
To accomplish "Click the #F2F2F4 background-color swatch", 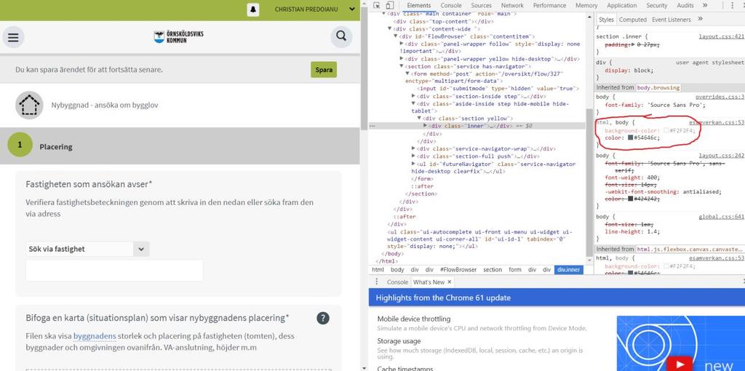I will tap(666, 130).
